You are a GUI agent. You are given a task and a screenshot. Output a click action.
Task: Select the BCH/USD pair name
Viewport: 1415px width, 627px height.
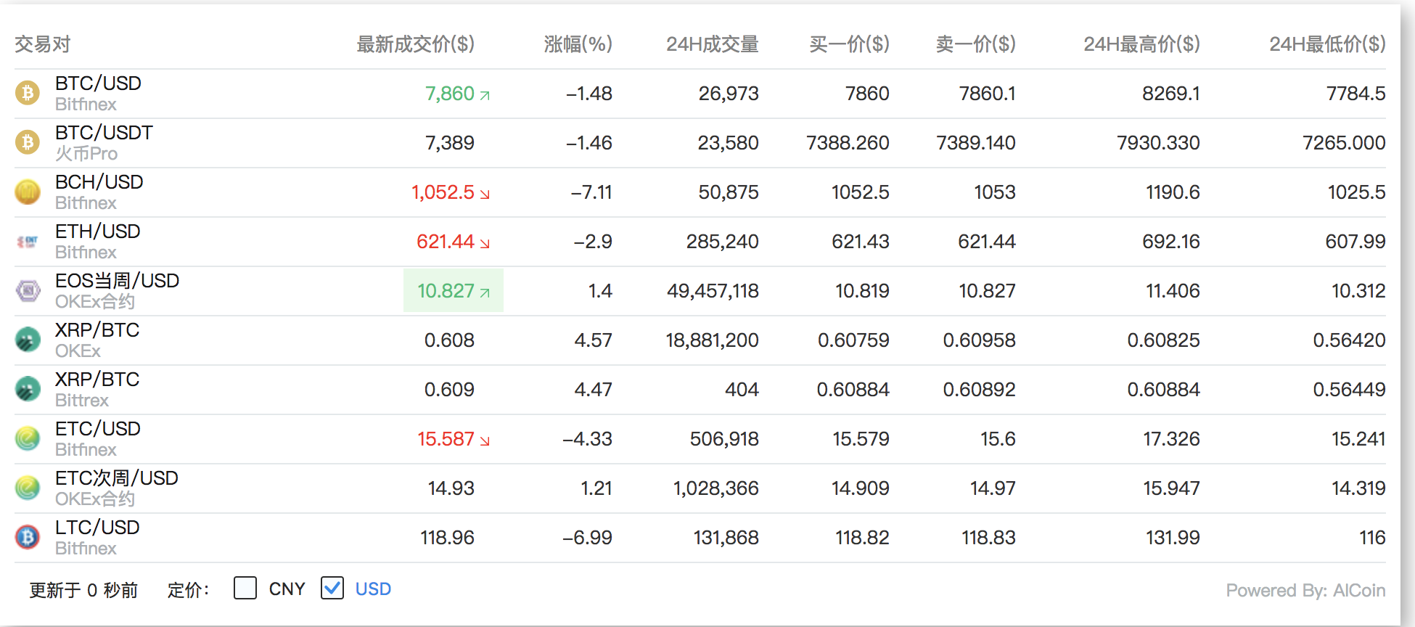coord(99,182)
